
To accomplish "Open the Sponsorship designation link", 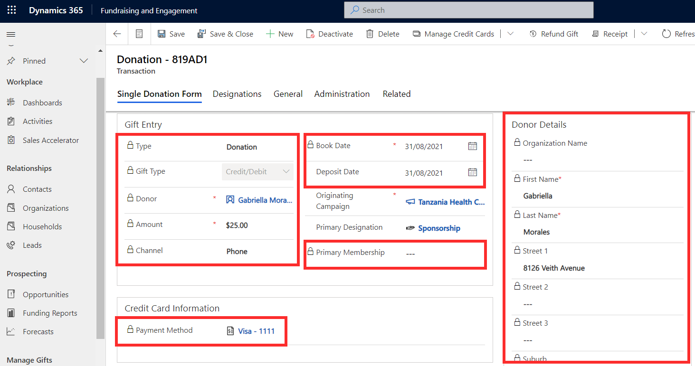I will pyautogui.click(x=439, y=228).
